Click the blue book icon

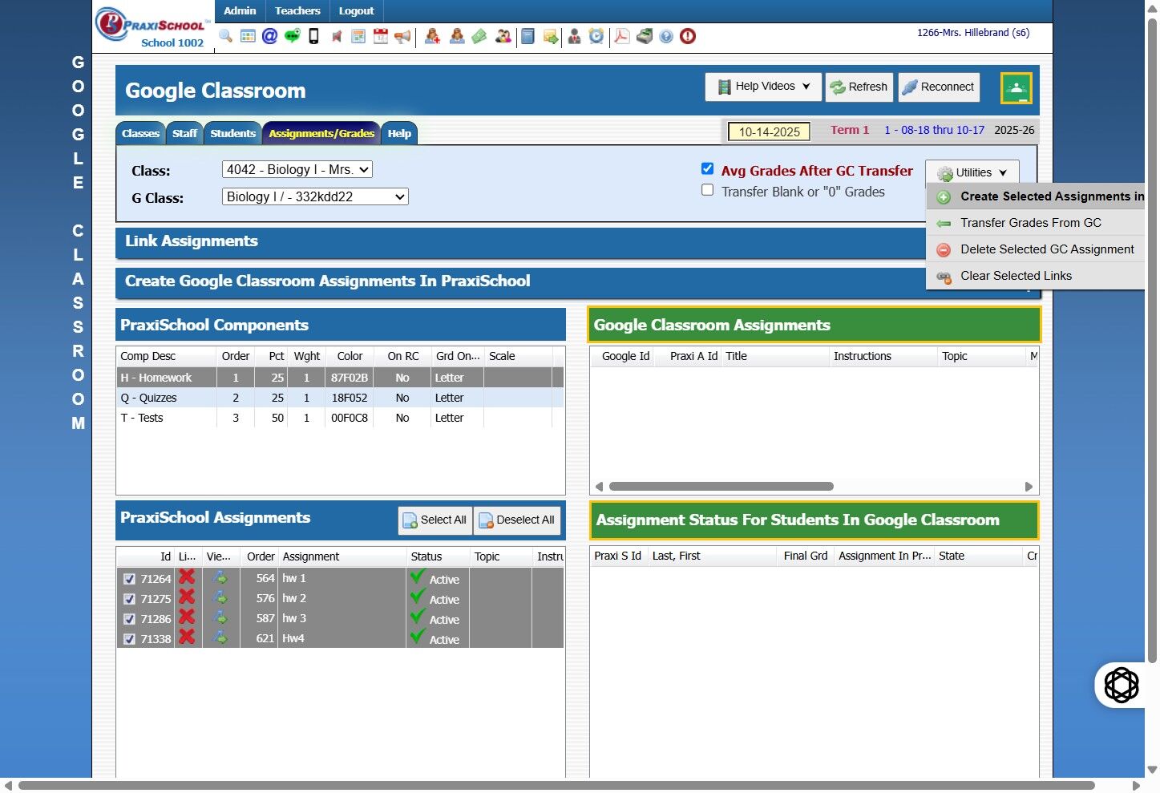point(527,36)
